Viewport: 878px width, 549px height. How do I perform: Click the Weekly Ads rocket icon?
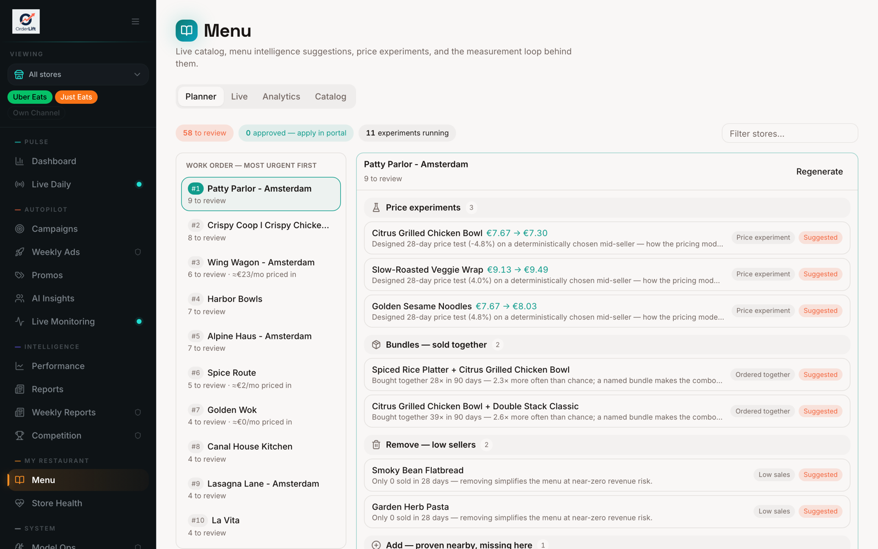(20, 252)
